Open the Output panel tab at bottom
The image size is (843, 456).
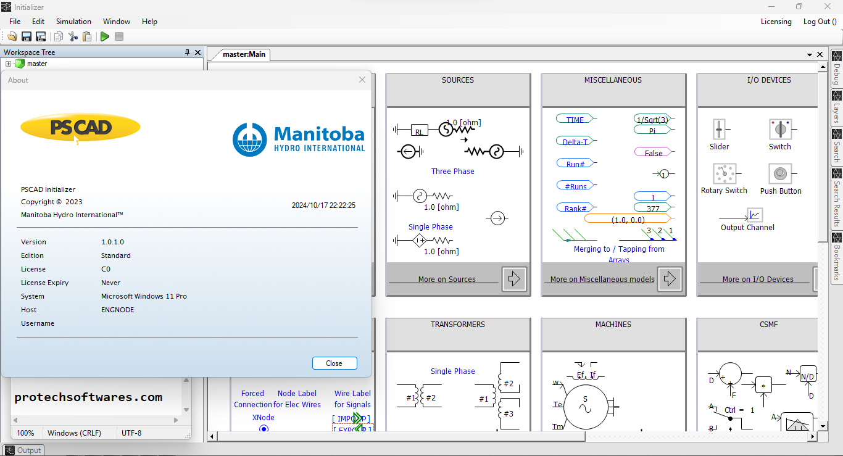point(23,450)
